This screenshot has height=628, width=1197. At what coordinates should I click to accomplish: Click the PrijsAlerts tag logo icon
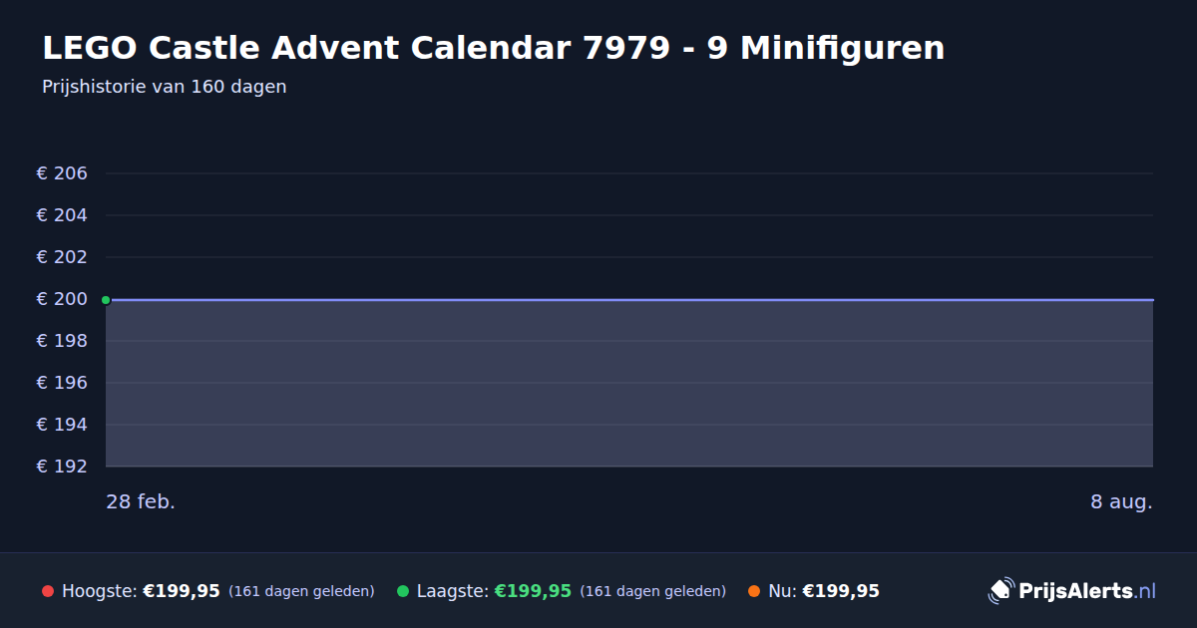[x=1000, y=591]
